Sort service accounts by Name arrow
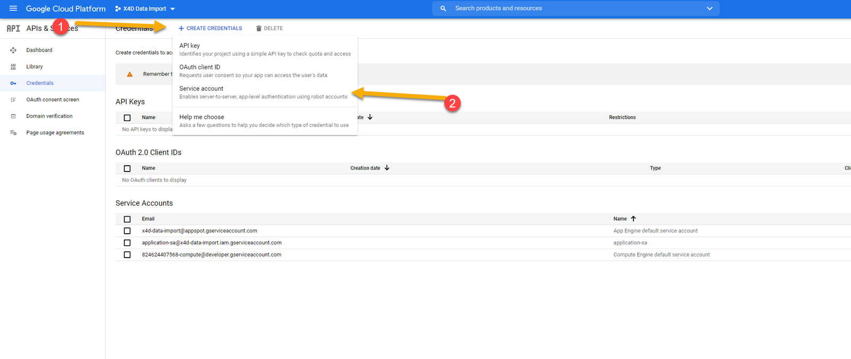Viewport: 851px width, 359px height. pyautogui.click(x=633, y=219)
